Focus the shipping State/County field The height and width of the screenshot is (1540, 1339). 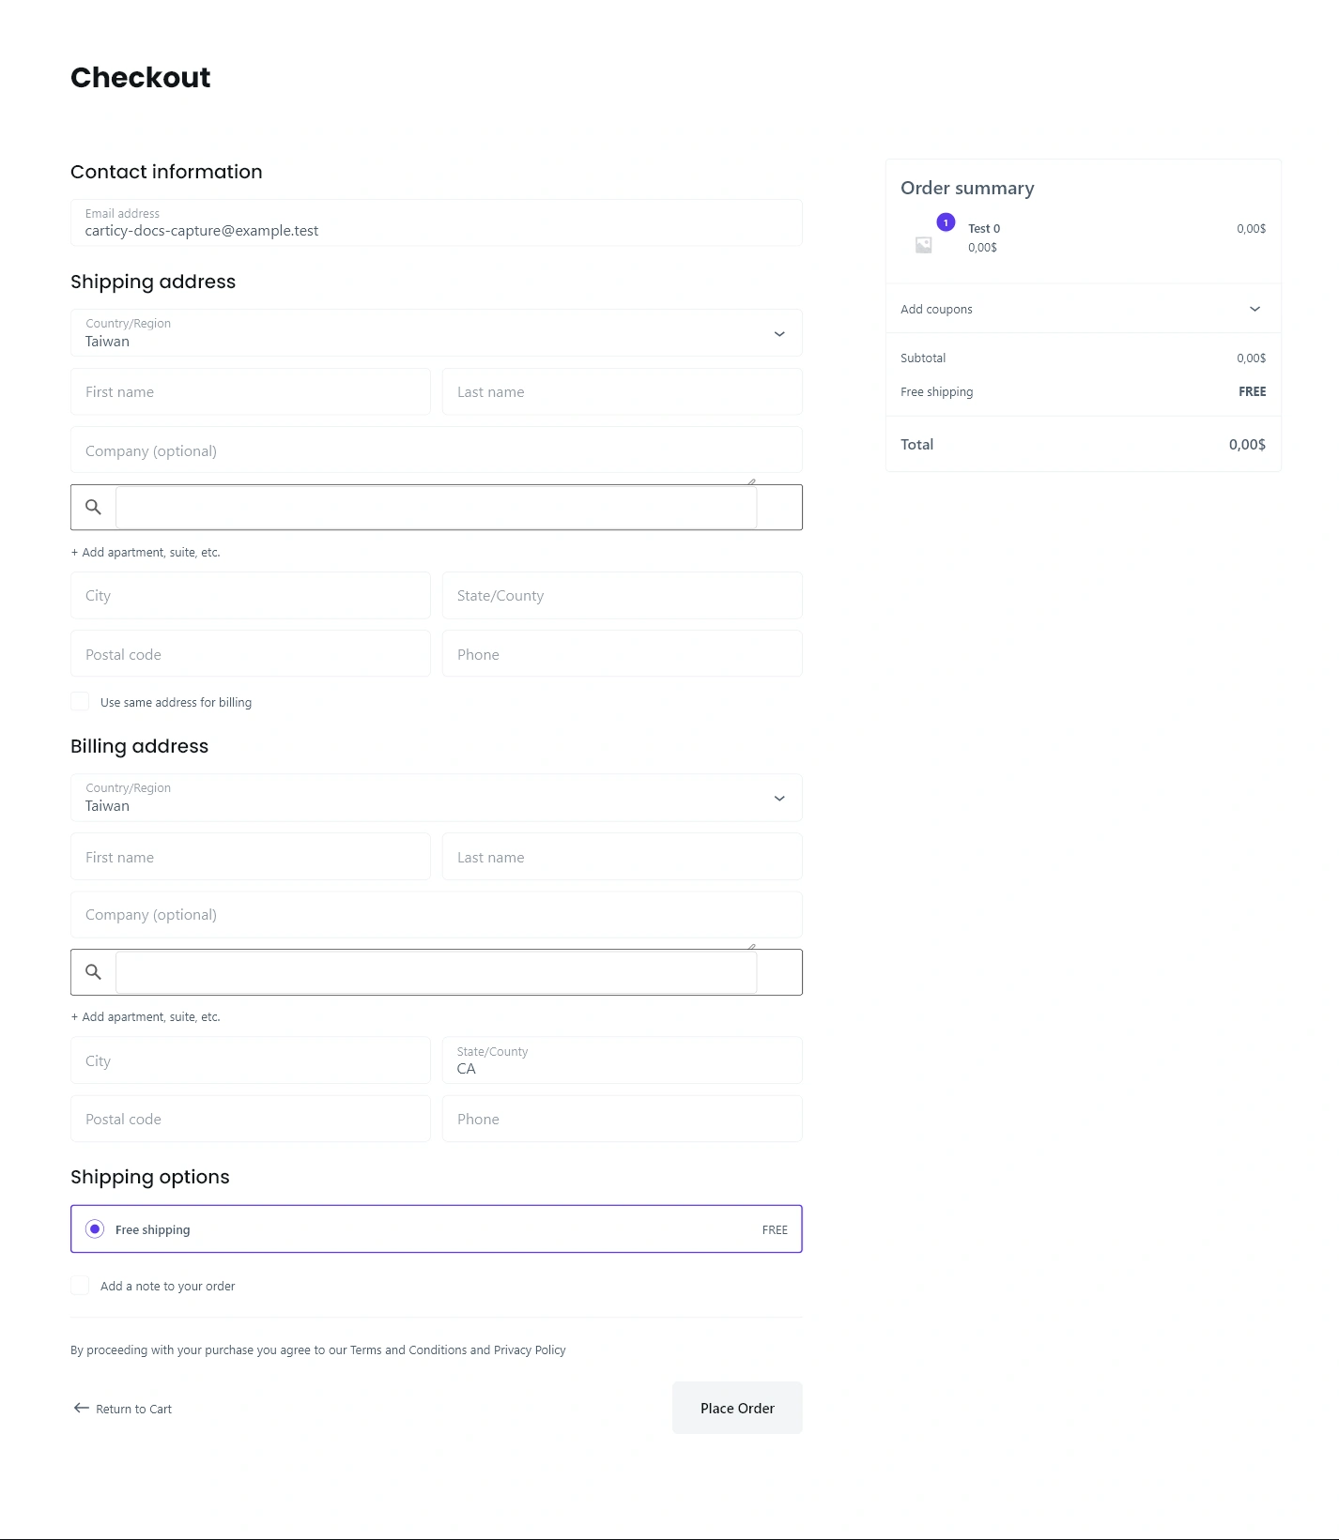point(623,595)
